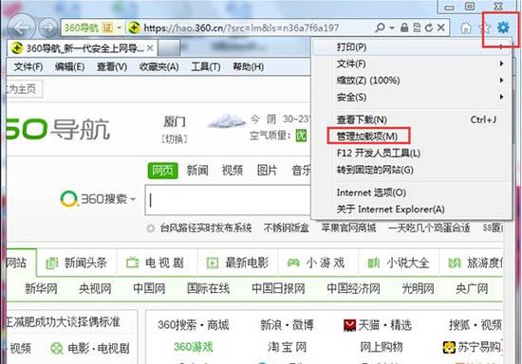The height and width of the screenshot is (364, 522).
Task: Open the 淘宝网 link
Action: (288, 347)
